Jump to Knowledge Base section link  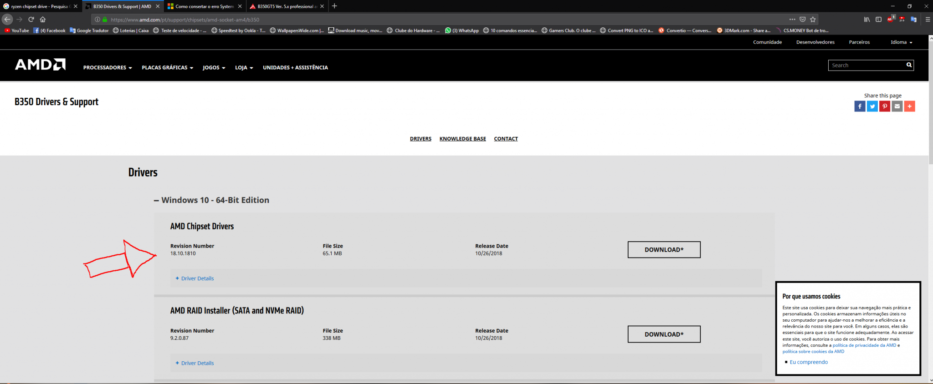click(462, 139)
